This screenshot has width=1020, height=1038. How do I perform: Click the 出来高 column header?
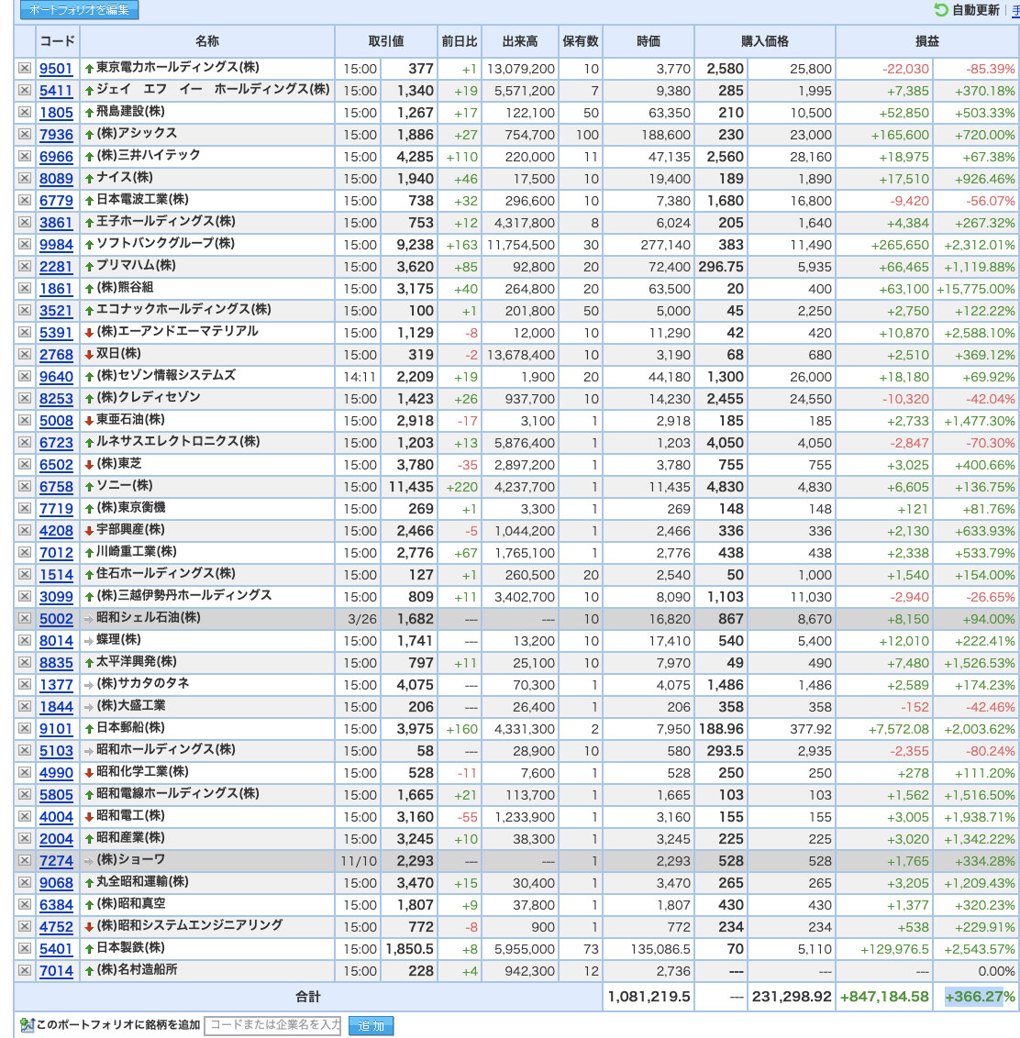coord(520,41)
